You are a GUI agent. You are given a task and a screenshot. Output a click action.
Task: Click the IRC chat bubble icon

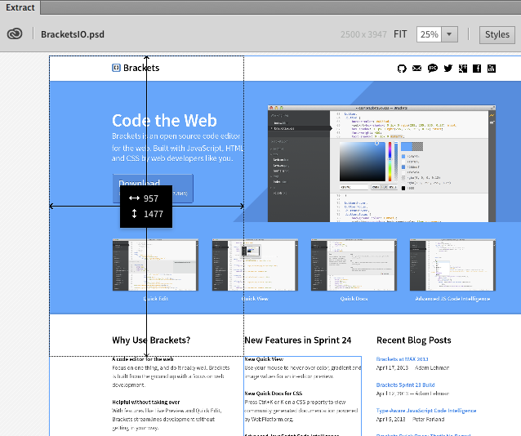click(433, 69)
